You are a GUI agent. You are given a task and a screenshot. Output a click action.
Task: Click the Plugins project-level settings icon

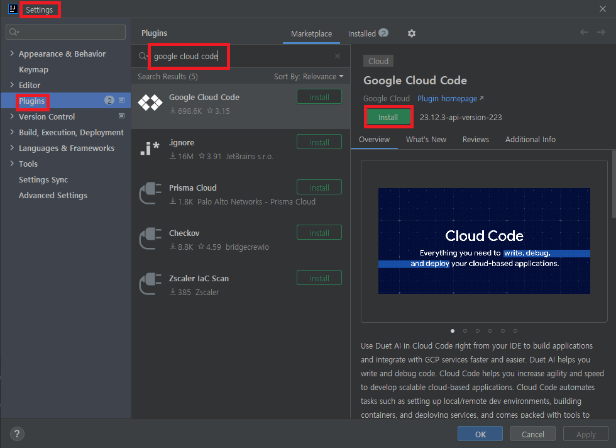tap(122, 100)
